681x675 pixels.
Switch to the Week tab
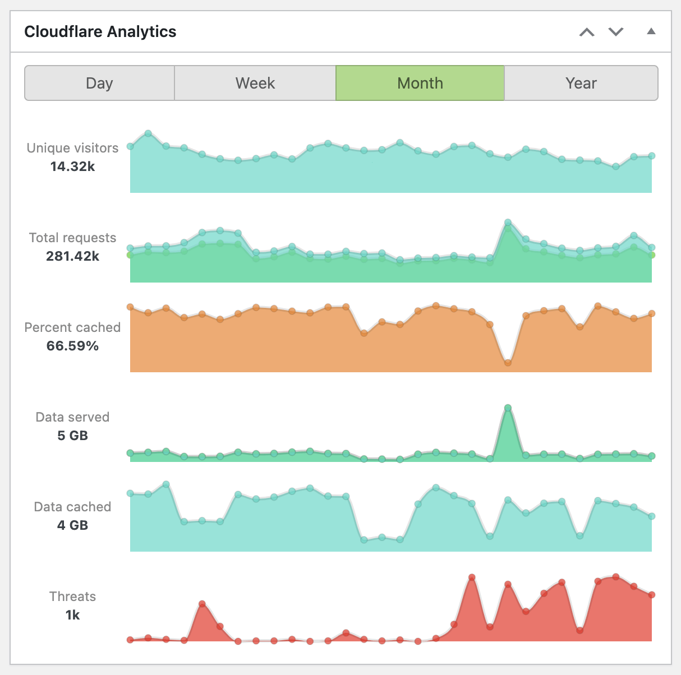click(x=255, y=83)
